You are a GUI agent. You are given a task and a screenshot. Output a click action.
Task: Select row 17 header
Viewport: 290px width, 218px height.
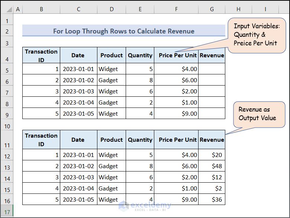coord(7,211)
